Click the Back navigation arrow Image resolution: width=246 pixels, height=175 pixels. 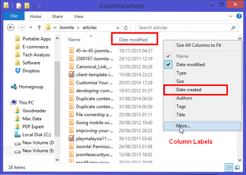coord(11,28)
